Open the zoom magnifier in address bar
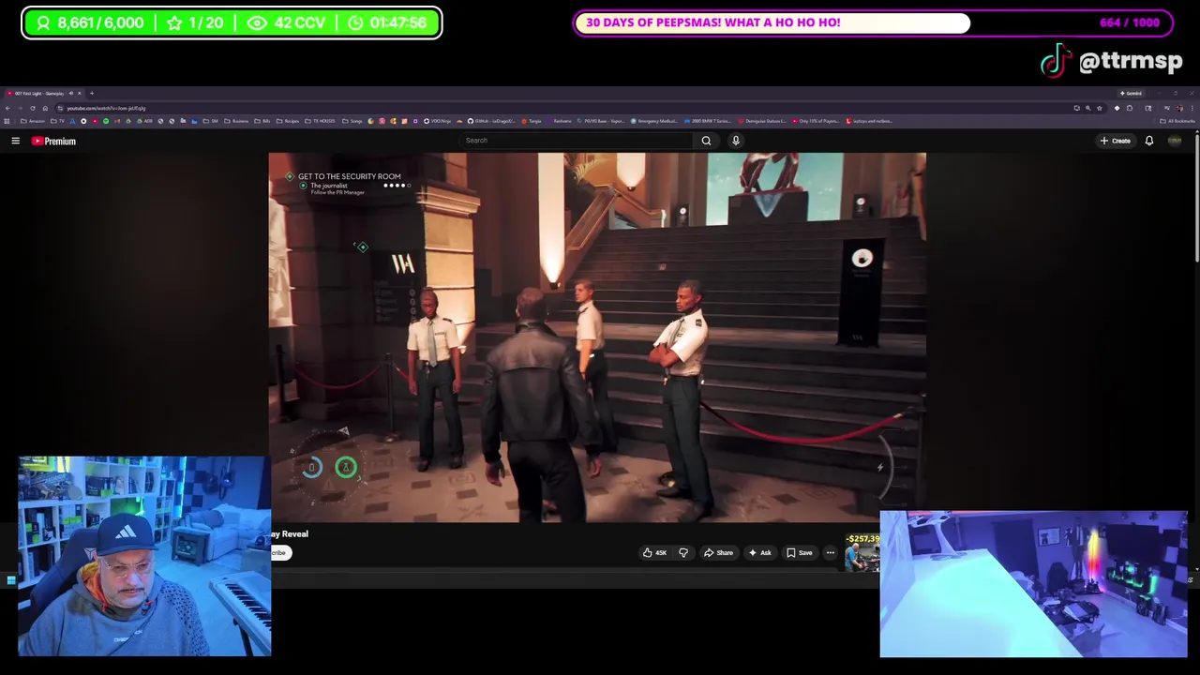 1088,108
